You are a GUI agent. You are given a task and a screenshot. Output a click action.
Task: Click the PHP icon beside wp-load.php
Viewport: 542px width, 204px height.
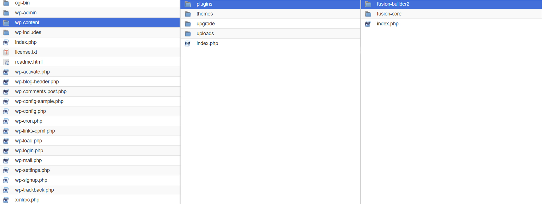6,141
